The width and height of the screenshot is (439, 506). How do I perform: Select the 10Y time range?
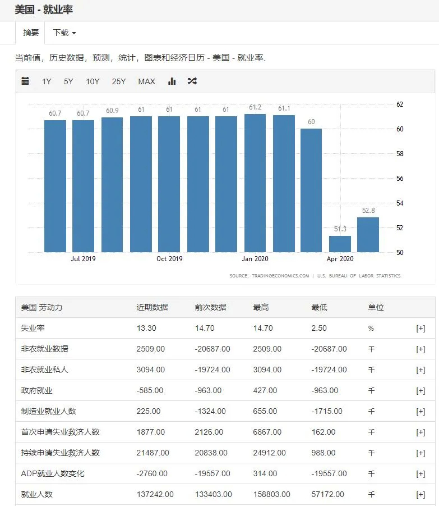93,81
